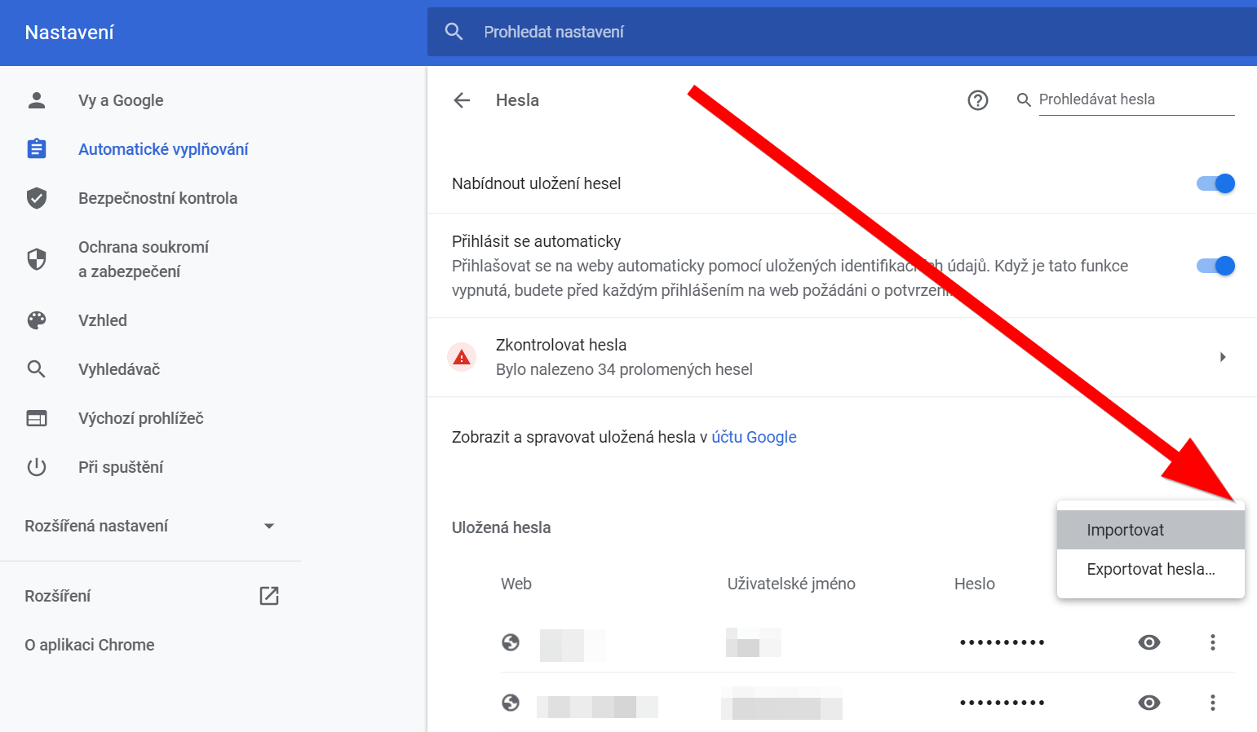
Task: Click the Výchozí prohlížeč browser icon
Action: point(37,418)
